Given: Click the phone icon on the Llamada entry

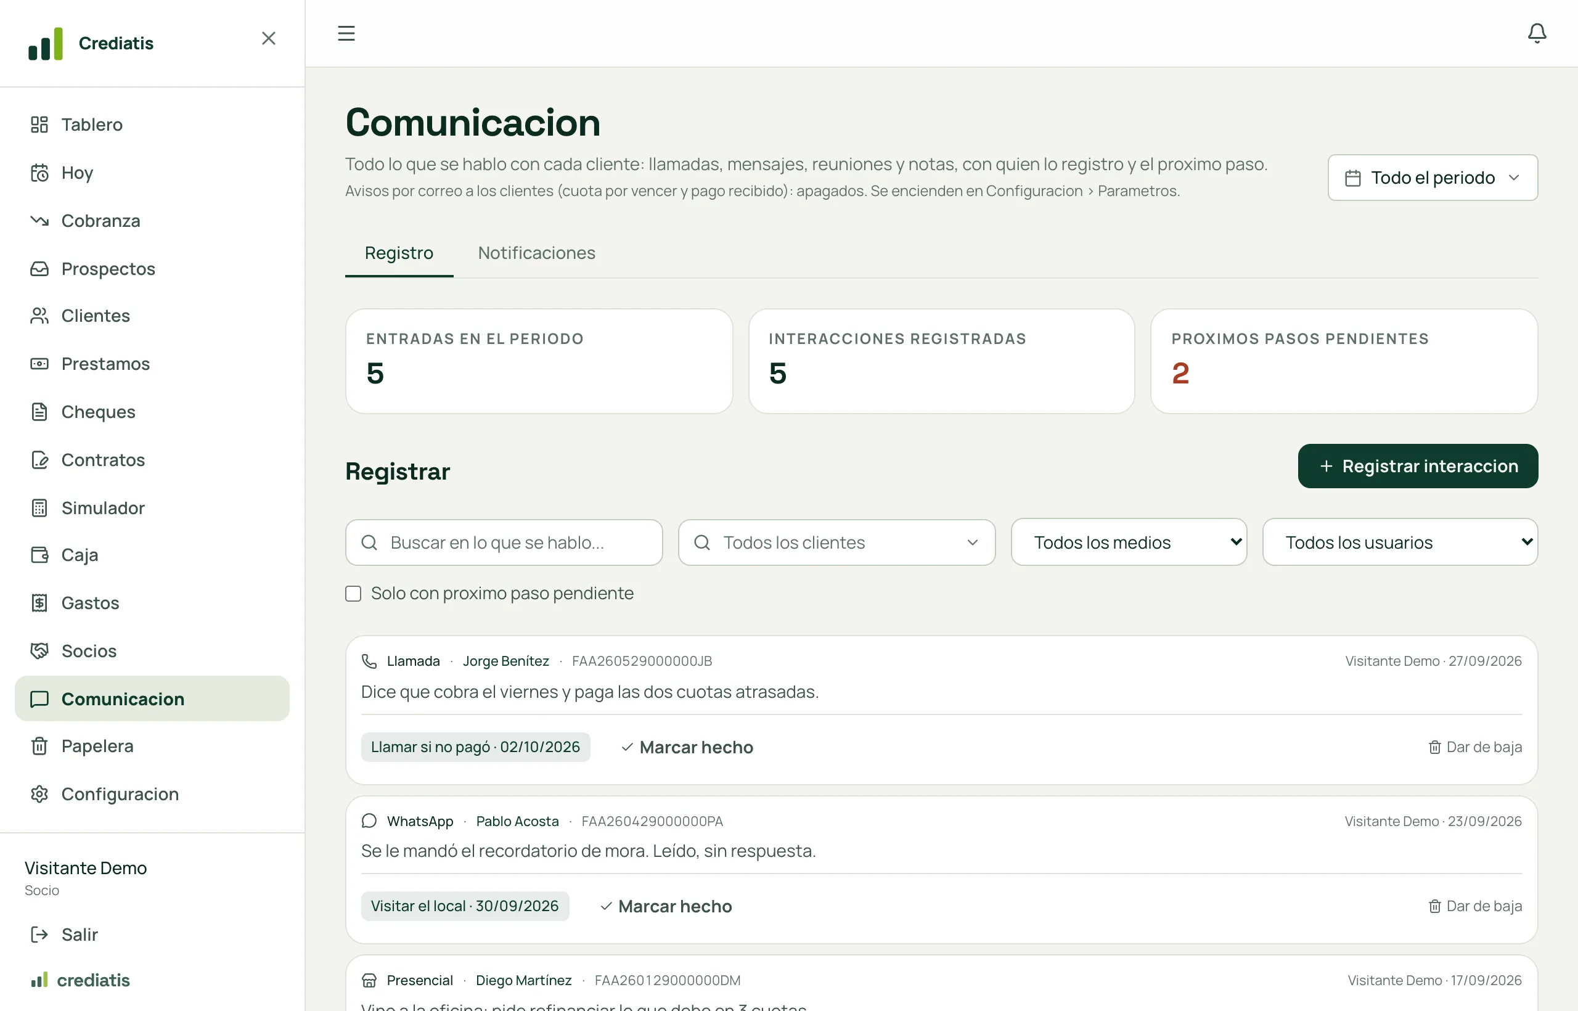Looking at the screenshot, I should 369,660.
